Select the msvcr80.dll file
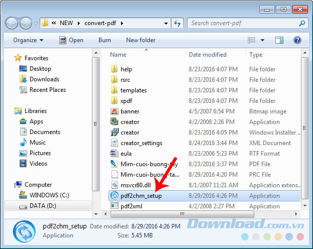Viewport: 313px width, 249px height. [x=136, y=185]
